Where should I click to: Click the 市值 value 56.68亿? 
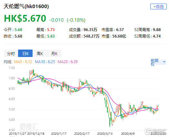coord(119,36)
